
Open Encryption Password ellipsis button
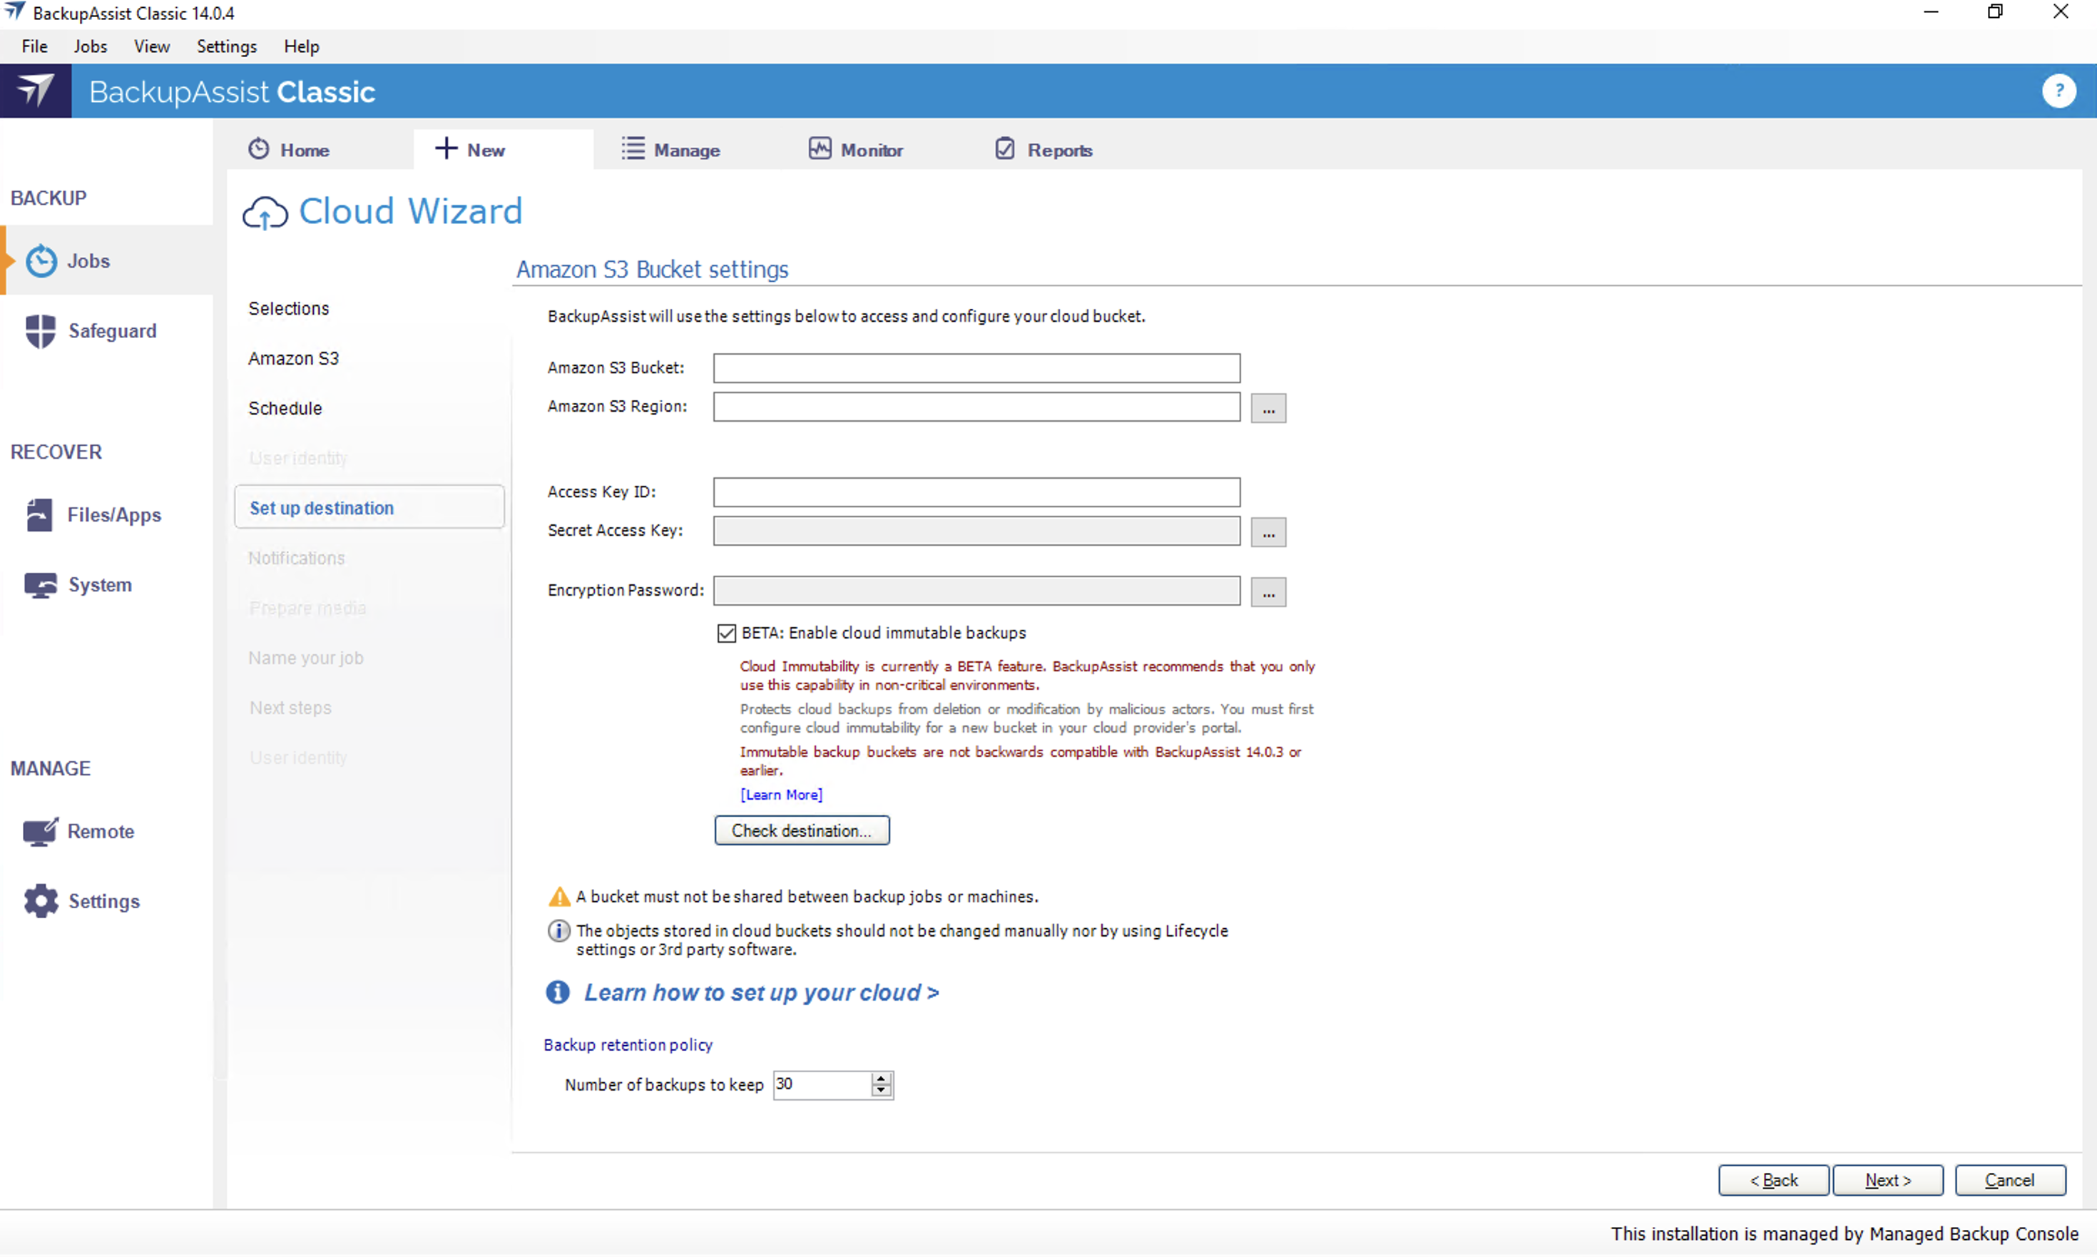click(x=1268, y=591)
